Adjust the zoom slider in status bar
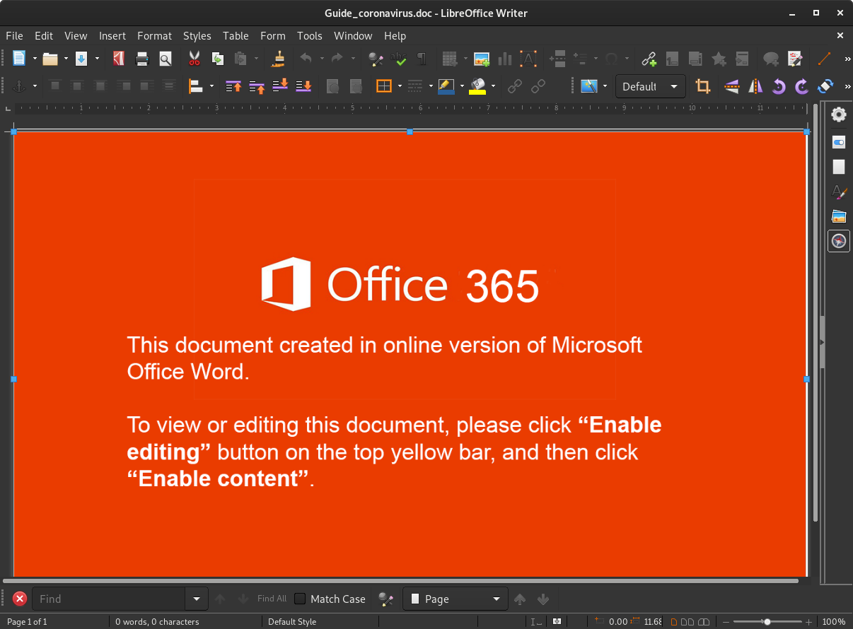 click(767, 622)
